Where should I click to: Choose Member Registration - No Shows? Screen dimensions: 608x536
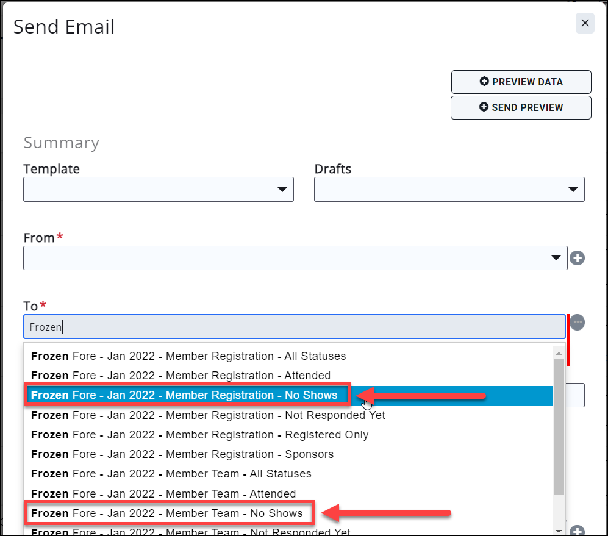coord(184,395)
